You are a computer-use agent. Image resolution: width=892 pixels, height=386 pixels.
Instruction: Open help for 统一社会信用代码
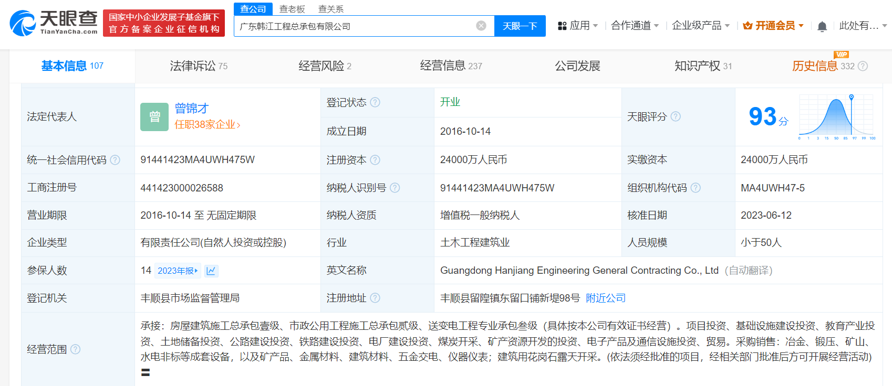[115, 160]
